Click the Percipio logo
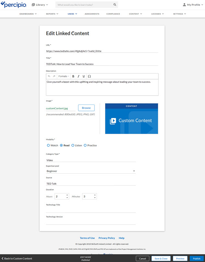The height and width of the screenshot is (262, 205). [14, 5]
